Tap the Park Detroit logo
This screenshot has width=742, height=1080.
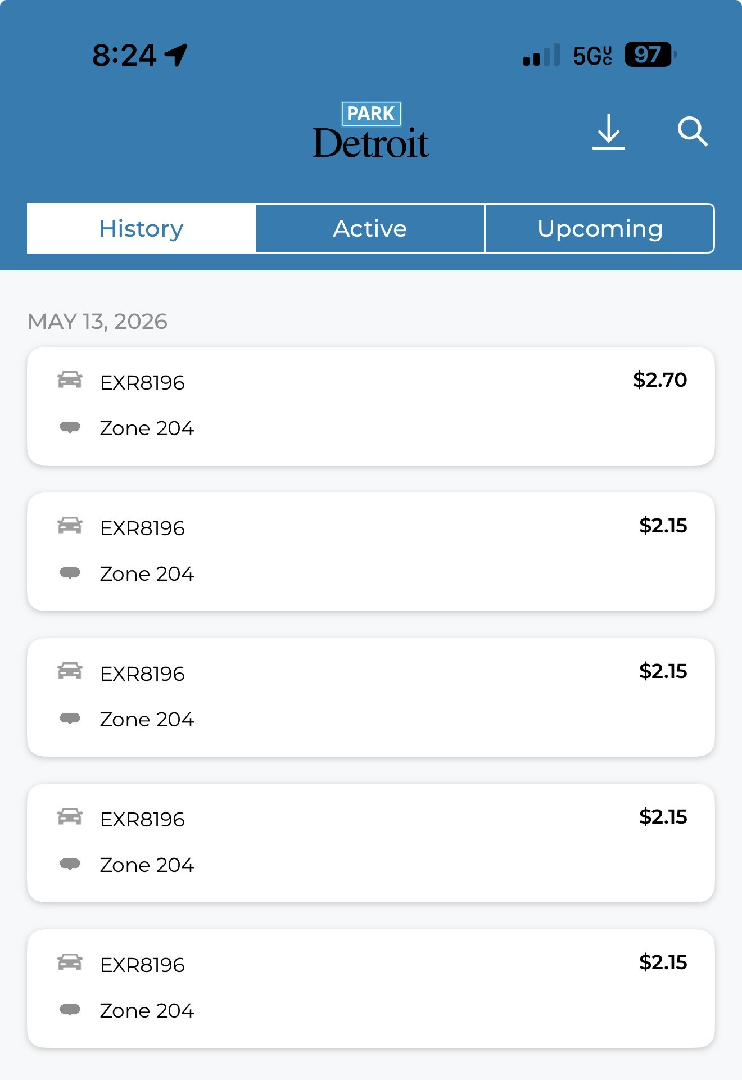coord(371,130)
